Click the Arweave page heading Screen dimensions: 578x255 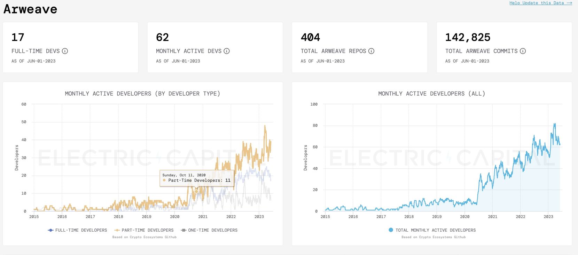pos(30,9)
